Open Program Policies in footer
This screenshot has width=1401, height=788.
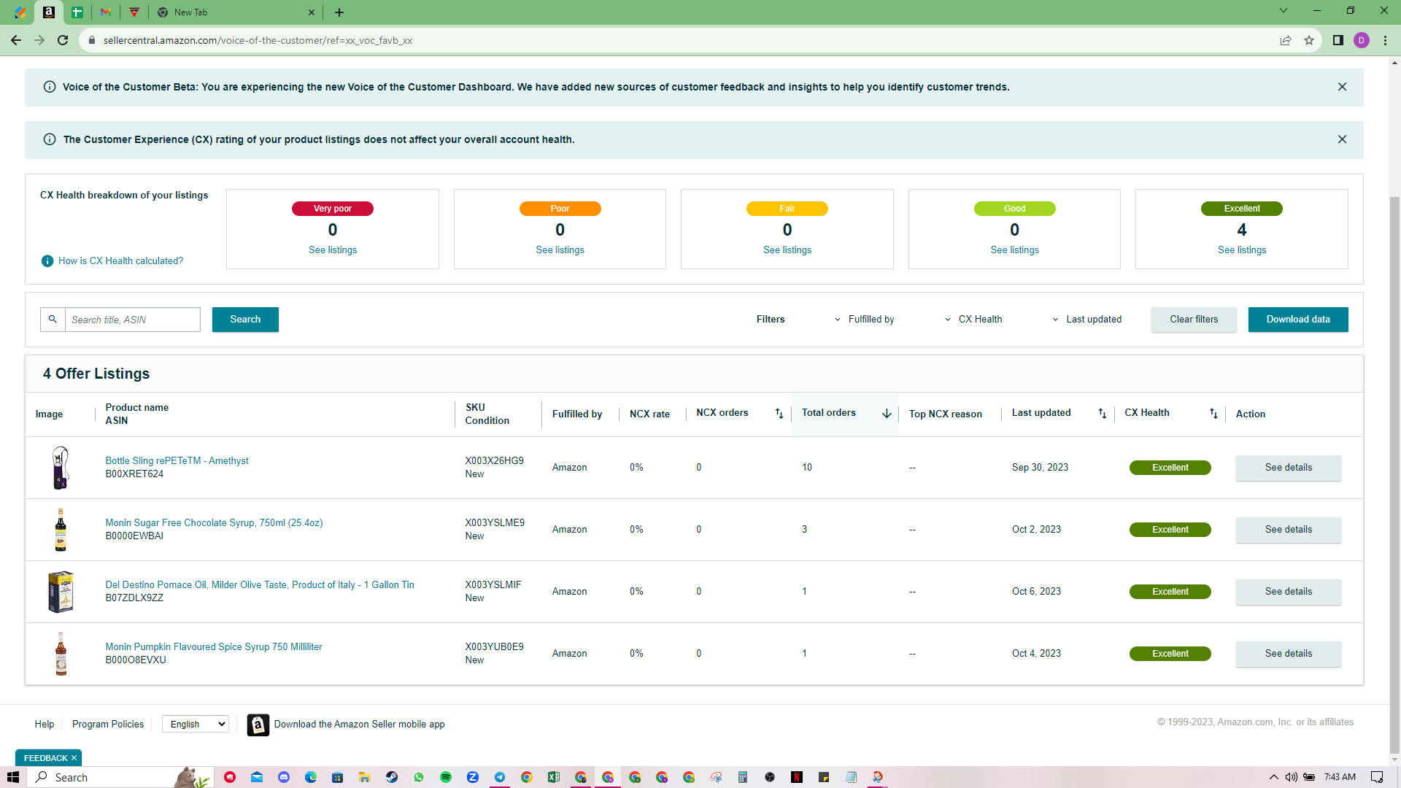tap(108, 725)
